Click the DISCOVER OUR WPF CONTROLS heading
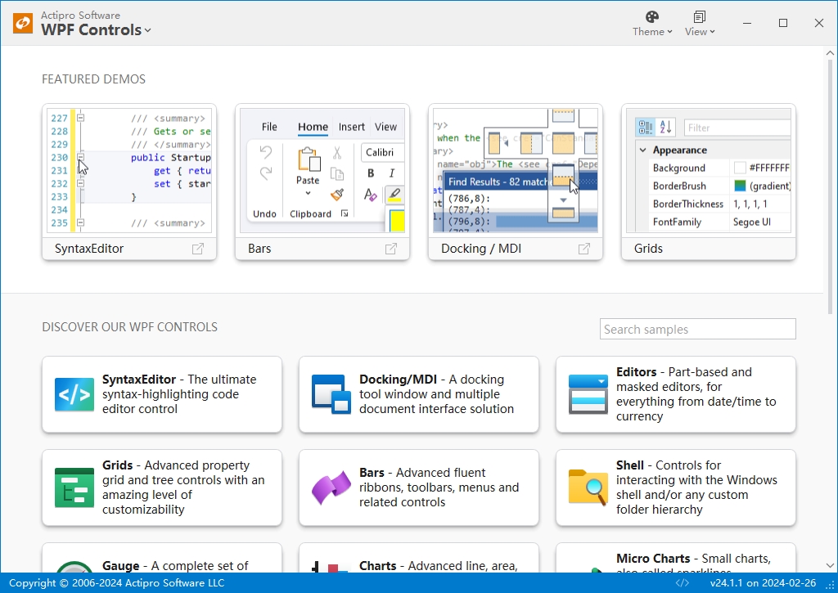838x593 pixels. pos(129,327)
